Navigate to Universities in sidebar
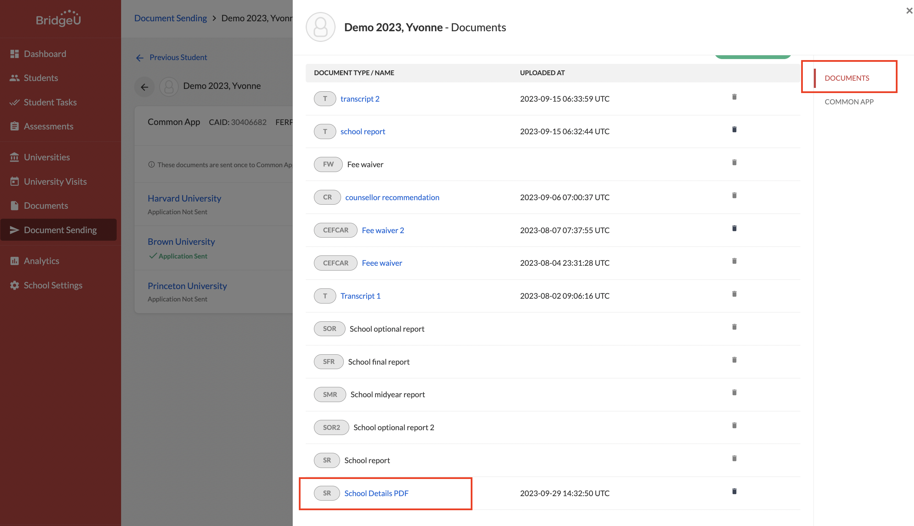The image size is (914, 526). coord(40,158)
